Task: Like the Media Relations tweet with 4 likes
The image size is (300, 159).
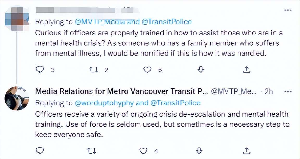Action: [143, 150]
